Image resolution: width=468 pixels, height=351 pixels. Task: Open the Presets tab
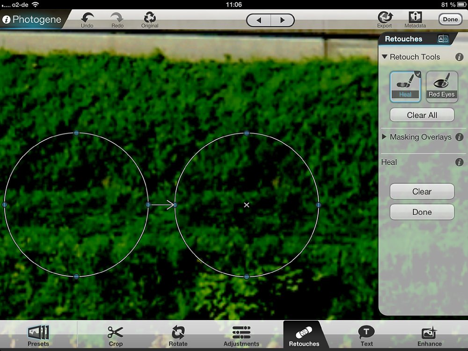[x=38, y=336]
